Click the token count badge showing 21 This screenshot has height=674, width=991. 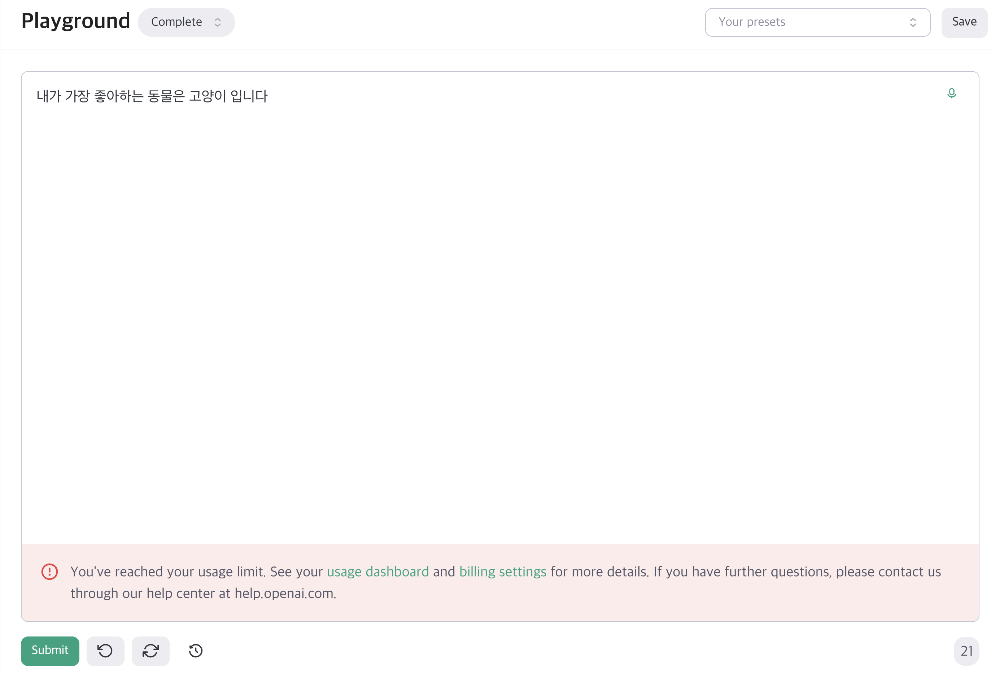[x=966, y=651]
